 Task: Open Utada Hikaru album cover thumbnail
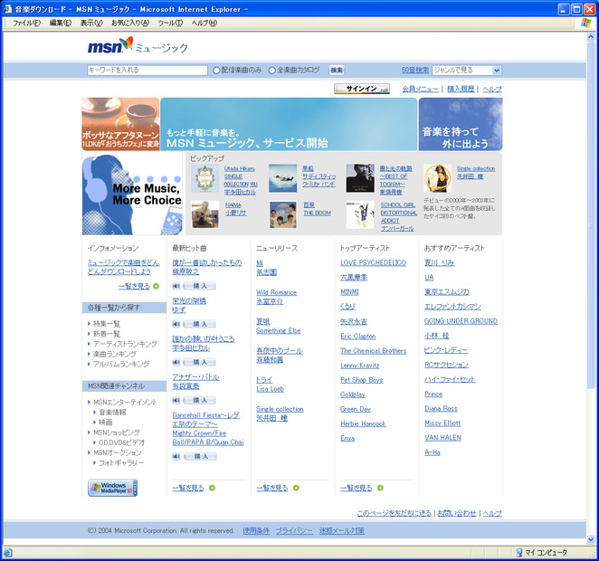pyautogui.click(x=205, y=178)
